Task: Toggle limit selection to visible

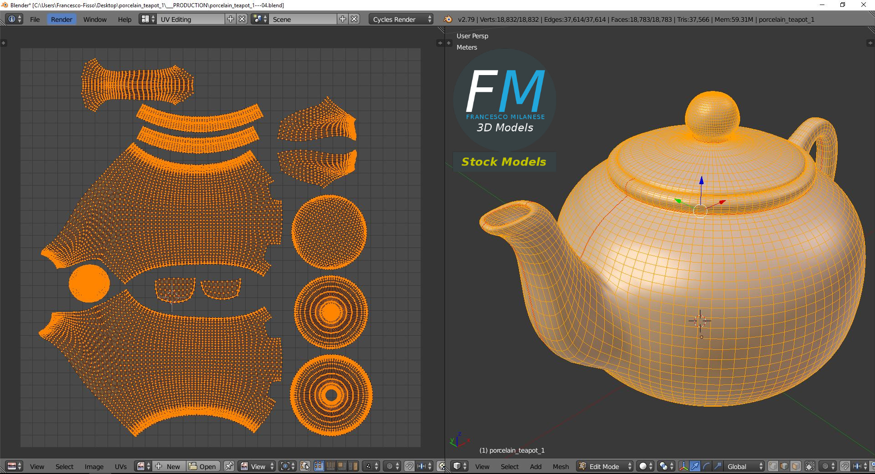Action: tap(810, 466)
